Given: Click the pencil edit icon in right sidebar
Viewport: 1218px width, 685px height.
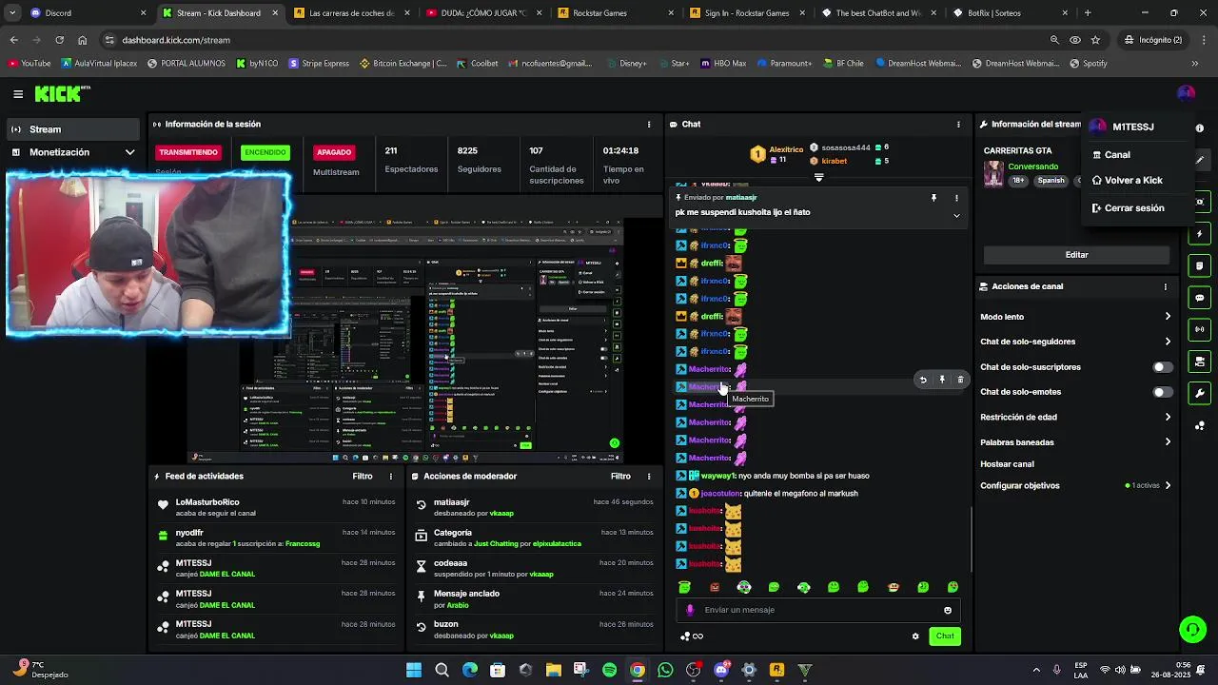Looking at the screenshot, I should tap(1200, 160).
